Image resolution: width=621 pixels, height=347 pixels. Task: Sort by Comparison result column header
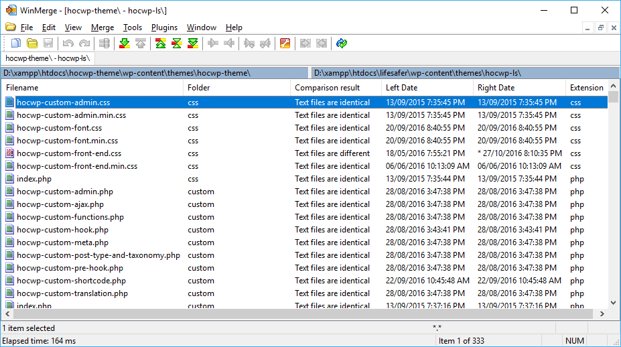coord(336,88)
